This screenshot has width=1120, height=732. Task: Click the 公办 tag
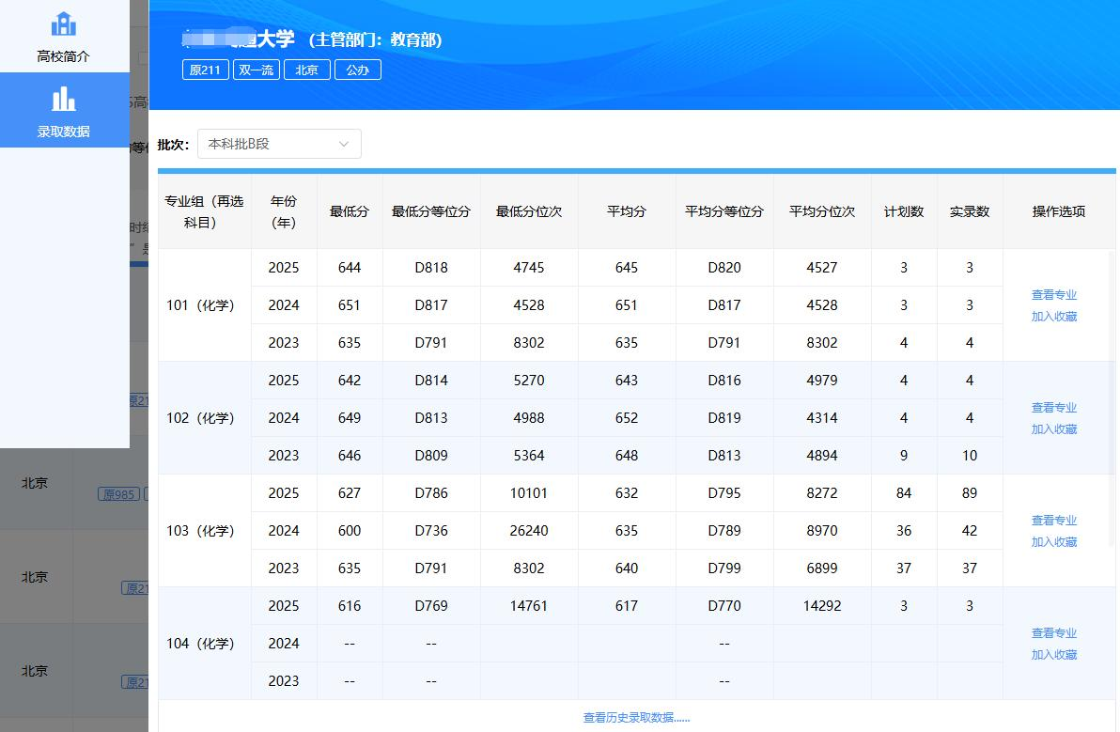pyautogui.click(x=358, y=70)
